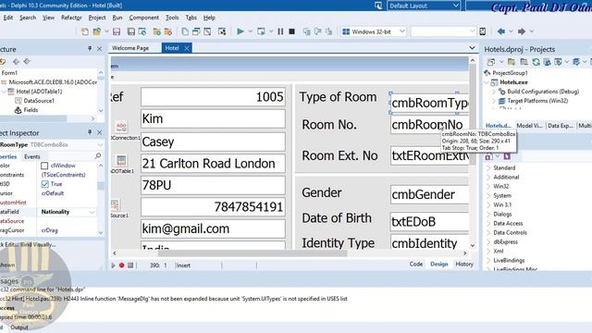Open the object selector dropdown in Object Inspector
The height and width of the screenshot is (333, 592).
click(x=100, y=145)
